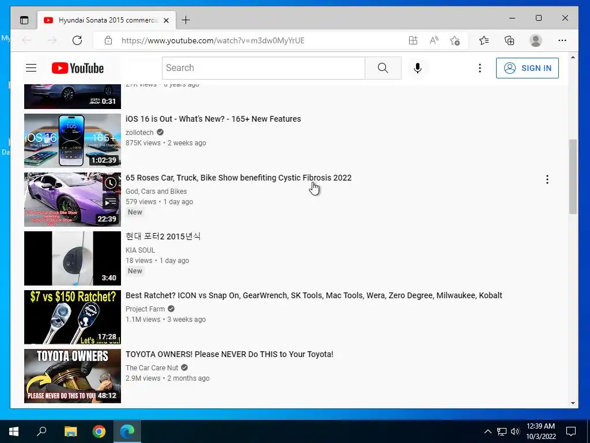Click the YouTube search box
The width and height of the screenshot is (590, 443).
[263, 68]
